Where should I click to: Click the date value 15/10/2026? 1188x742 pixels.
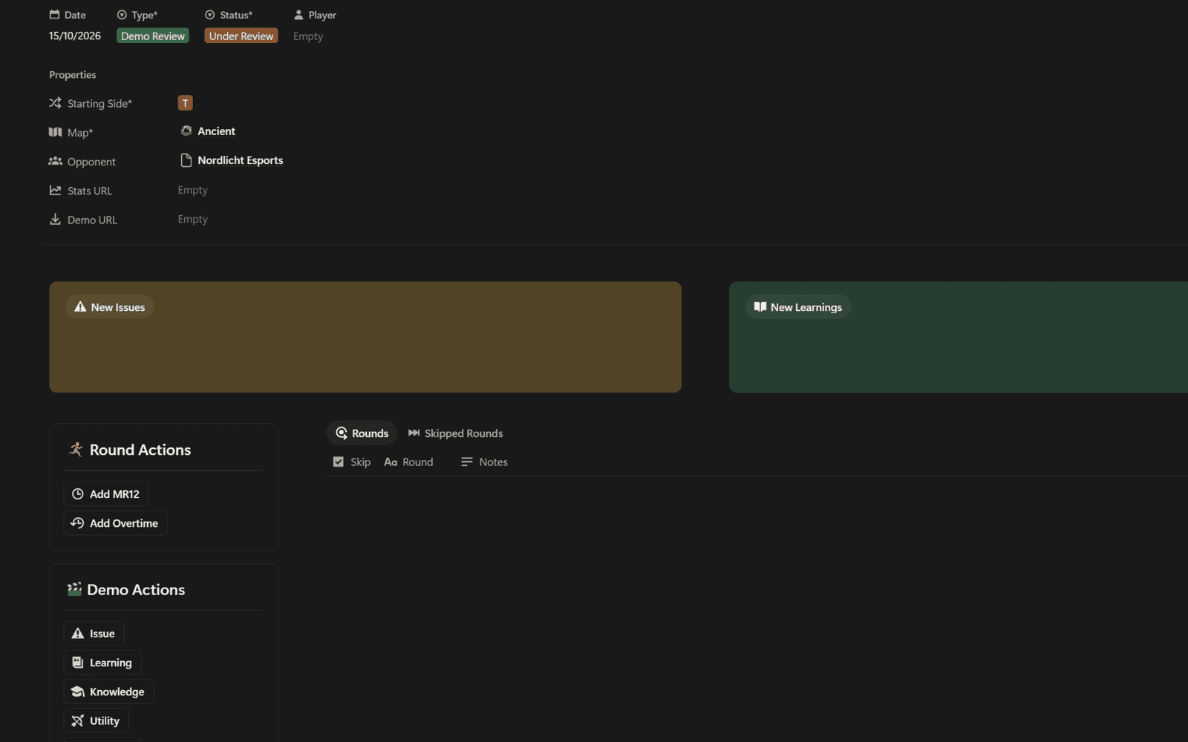point(75,36)
